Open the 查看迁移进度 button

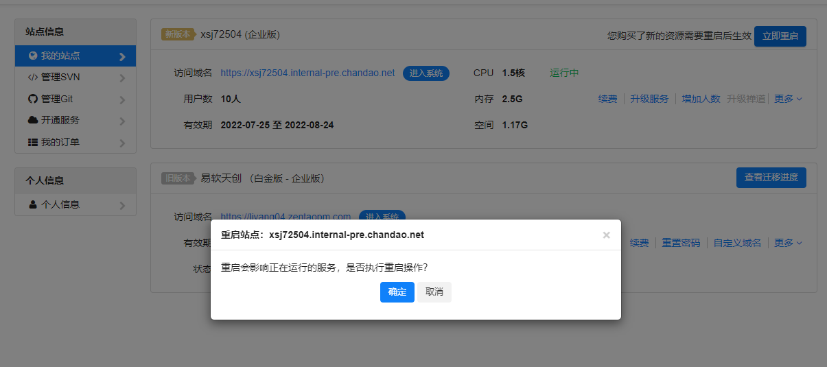click(x=771, y=177)
